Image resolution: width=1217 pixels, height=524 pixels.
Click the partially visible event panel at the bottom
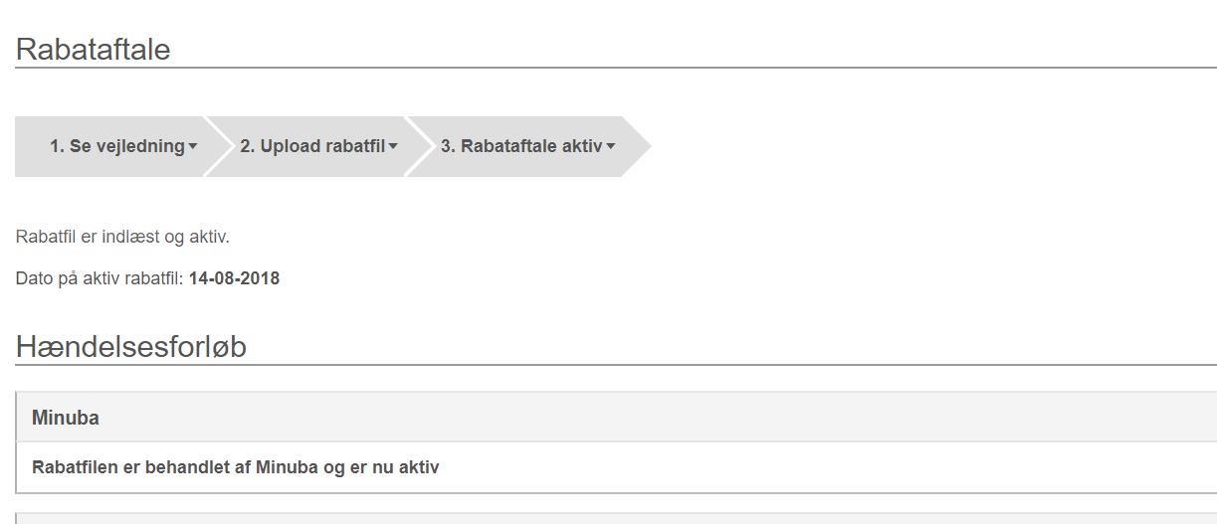click(616, 518)
